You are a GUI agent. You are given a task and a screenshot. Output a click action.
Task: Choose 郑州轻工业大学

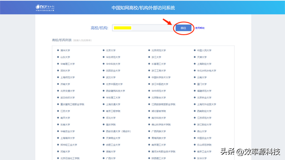point(69,145)
